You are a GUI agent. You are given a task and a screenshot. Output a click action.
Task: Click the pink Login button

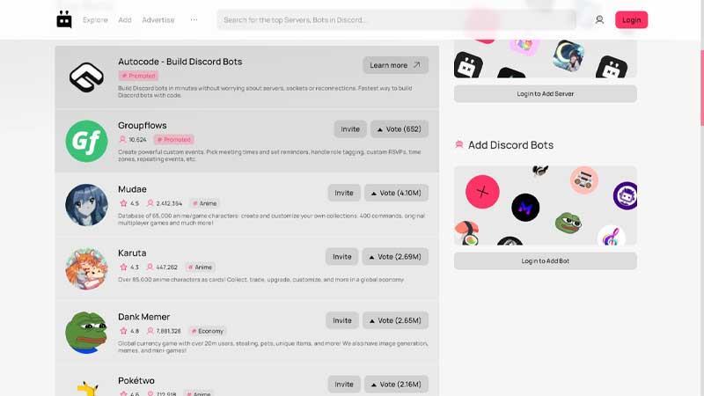pos(631,19)
